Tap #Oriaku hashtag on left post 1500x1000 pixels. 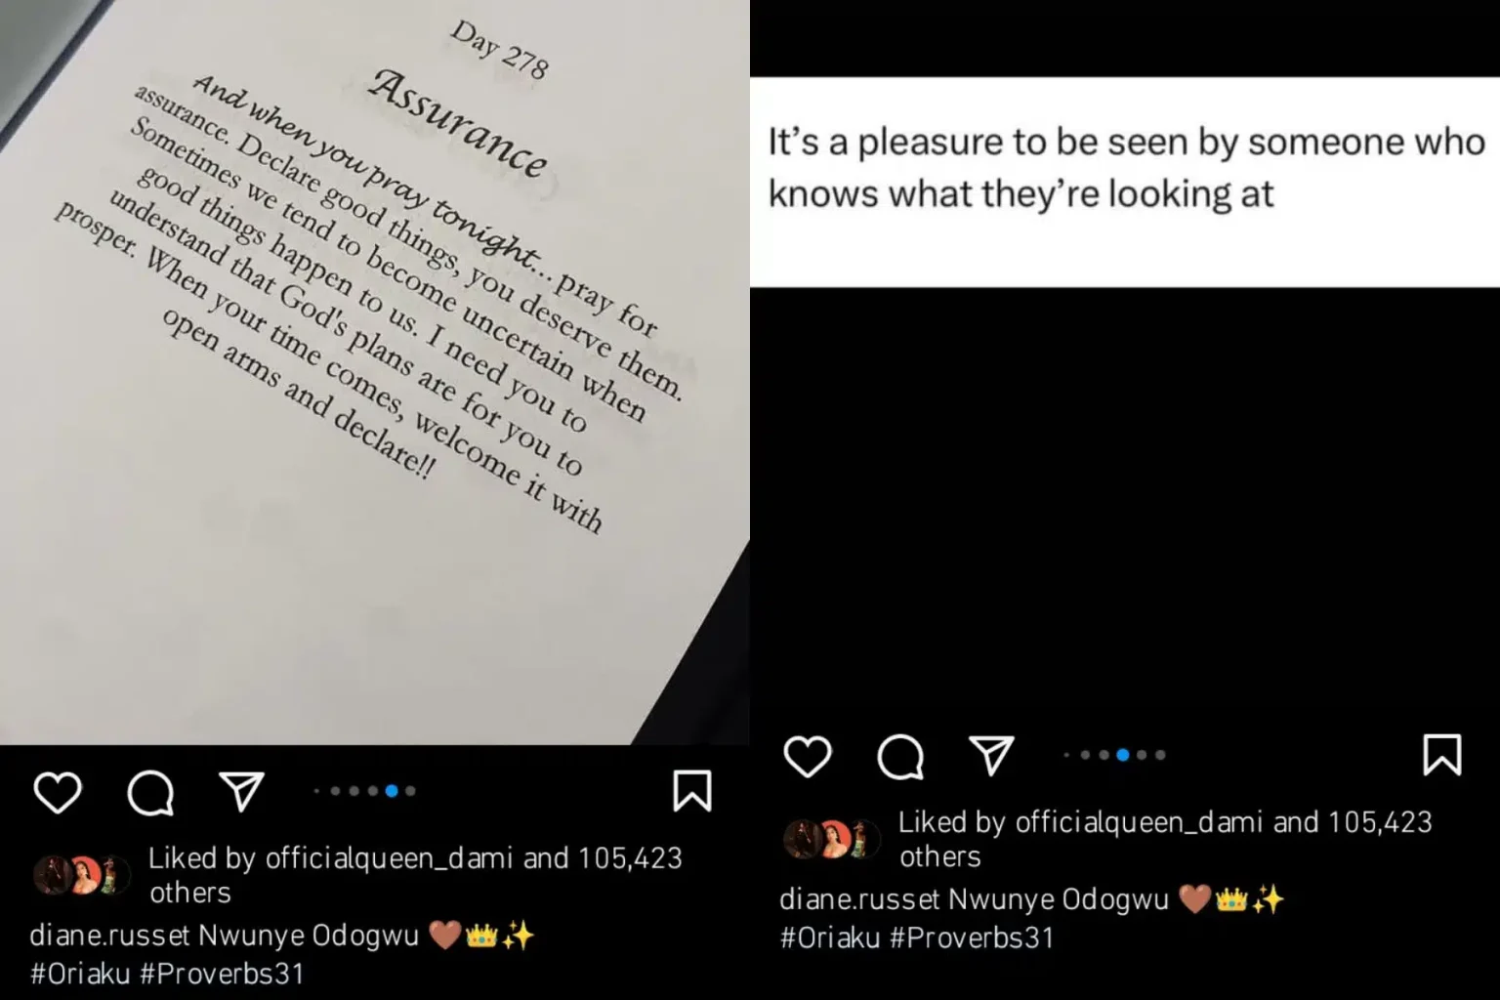80,974
